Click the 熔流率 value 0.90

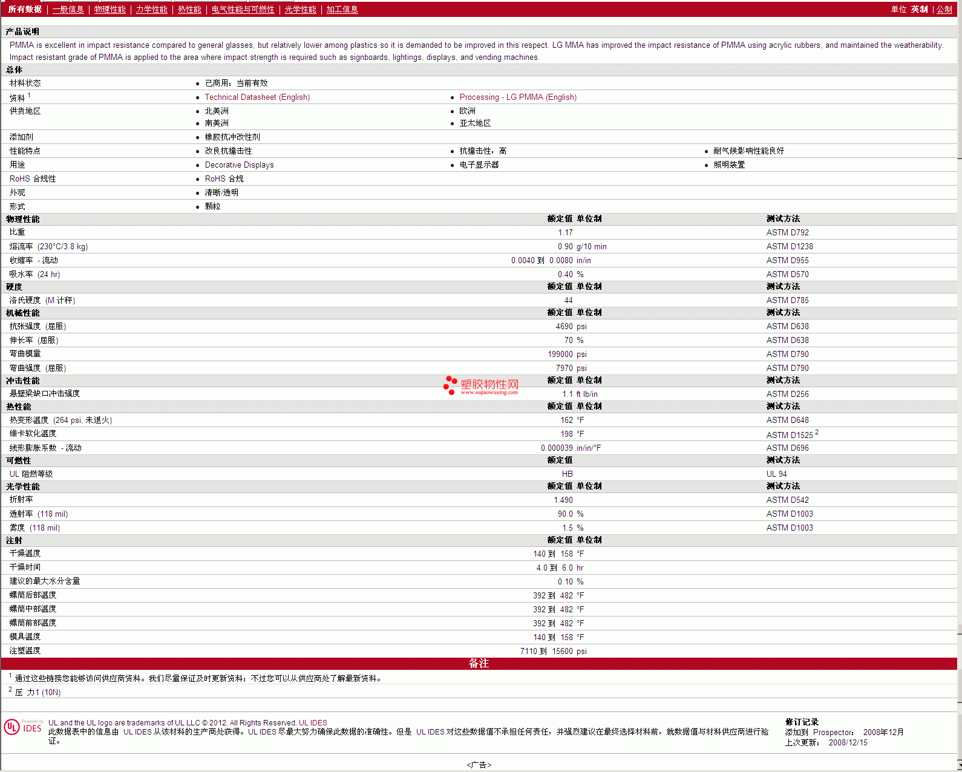pos(565,247)
